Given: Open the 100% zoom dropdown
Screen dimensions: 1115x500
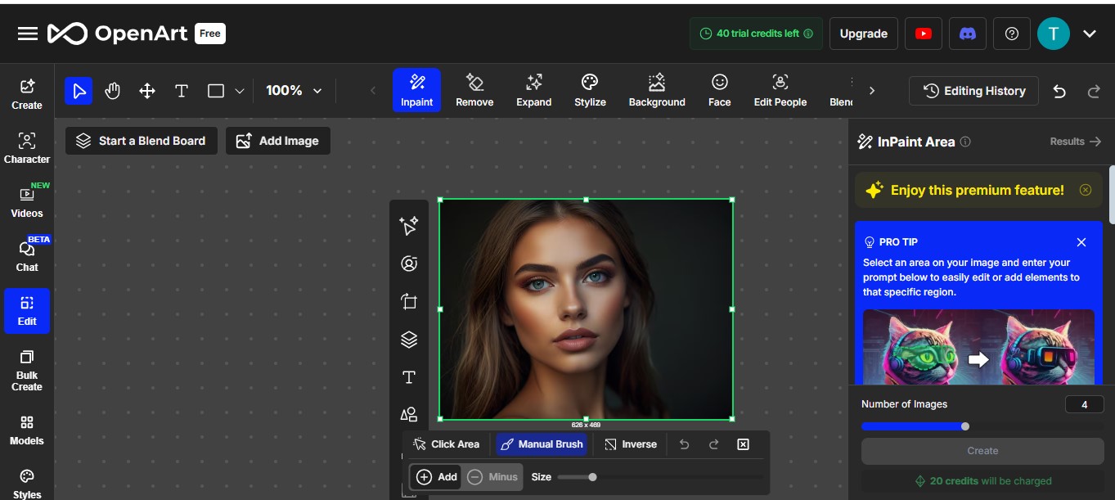Looking at the screenshot, I should pyautogui.click(x=294, y=90).
